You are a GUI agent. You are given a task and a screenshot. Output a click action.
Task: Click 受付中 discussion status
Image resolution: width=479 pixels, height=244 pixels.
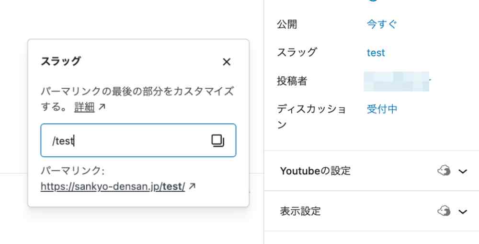(382, 109)
